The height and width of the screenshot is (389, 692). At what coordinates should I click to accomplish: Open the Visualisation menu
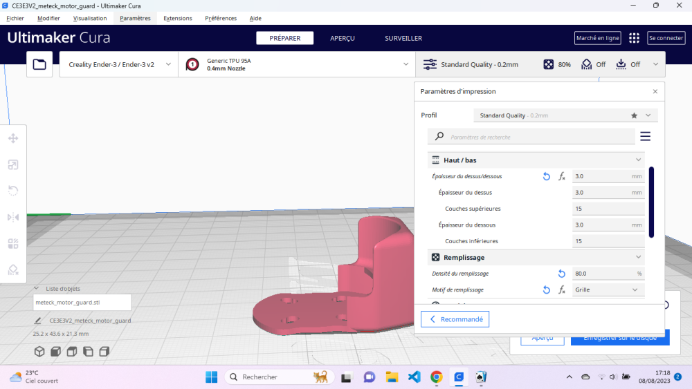(x=90, y=18)
